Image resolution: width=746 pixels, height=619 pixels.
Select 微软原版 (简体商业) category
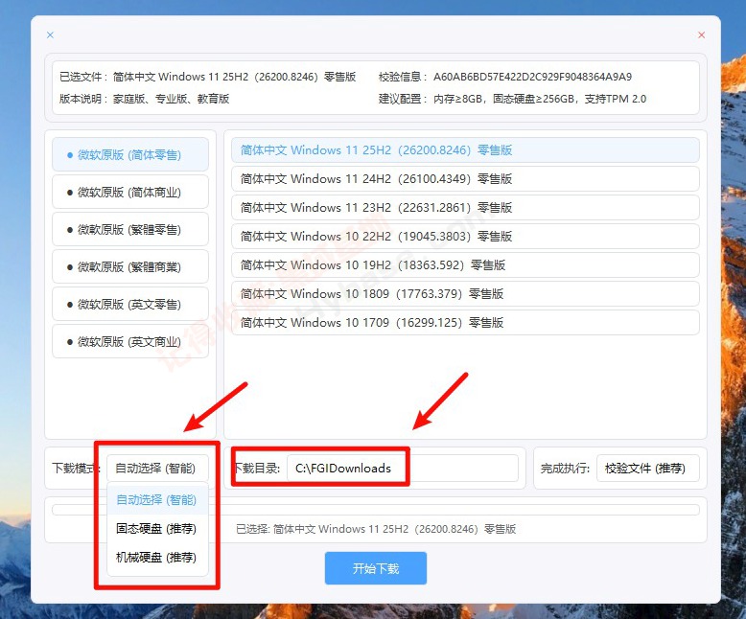pyautogui.click(x=130, y=192)
